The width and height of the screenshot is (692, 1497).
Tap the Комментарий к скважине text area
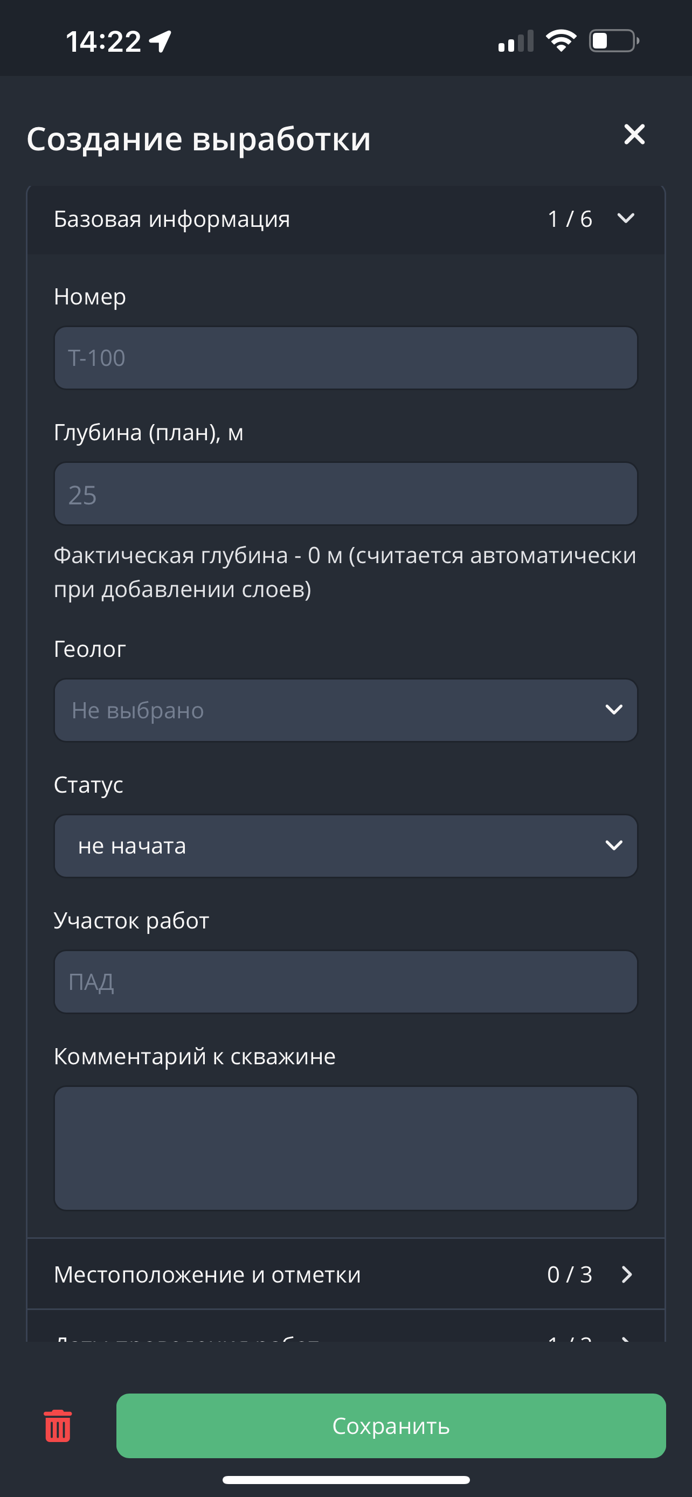click(345, 1148)
